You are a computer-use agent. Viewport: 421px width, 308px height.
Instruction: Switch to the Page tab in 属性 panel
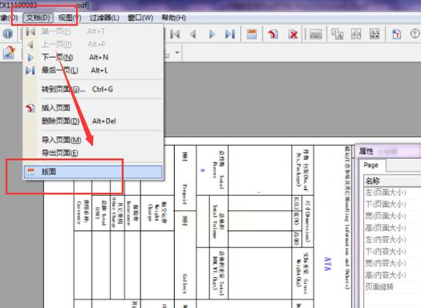click(x=371, y=165)
